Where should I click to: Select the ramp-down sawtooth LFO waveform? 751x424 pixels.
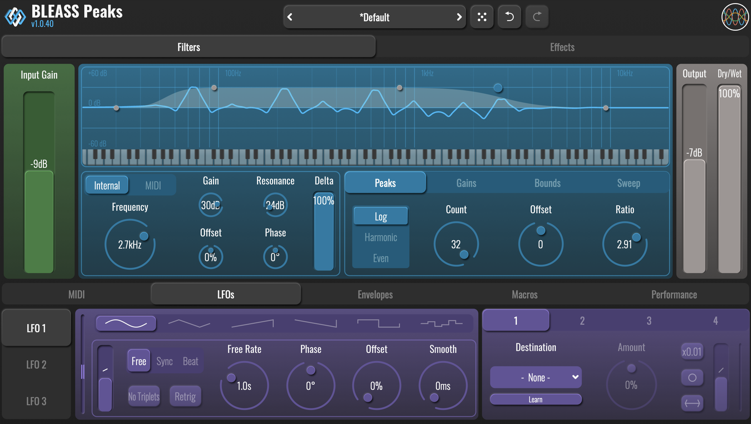pyautogui.click(x=315, y=323)
